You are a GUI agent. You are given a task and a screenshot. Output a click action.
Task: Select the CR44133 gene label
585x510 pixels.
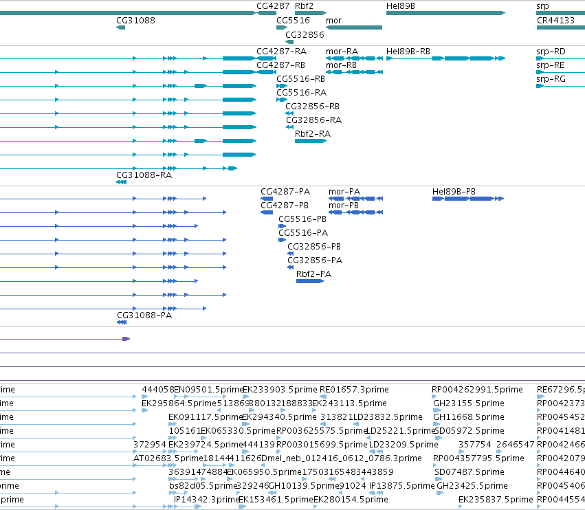555,20
